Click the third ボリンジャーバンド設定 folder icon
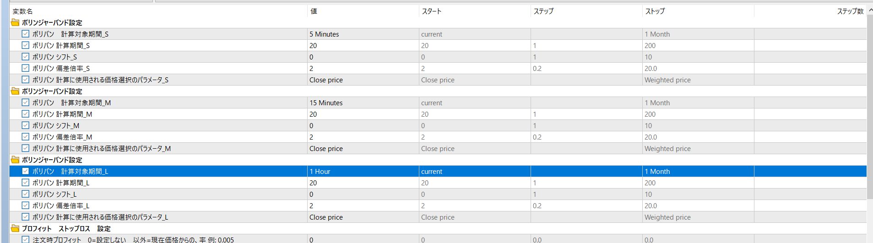Viewport: 873px width, 243px height. [15, 160]
